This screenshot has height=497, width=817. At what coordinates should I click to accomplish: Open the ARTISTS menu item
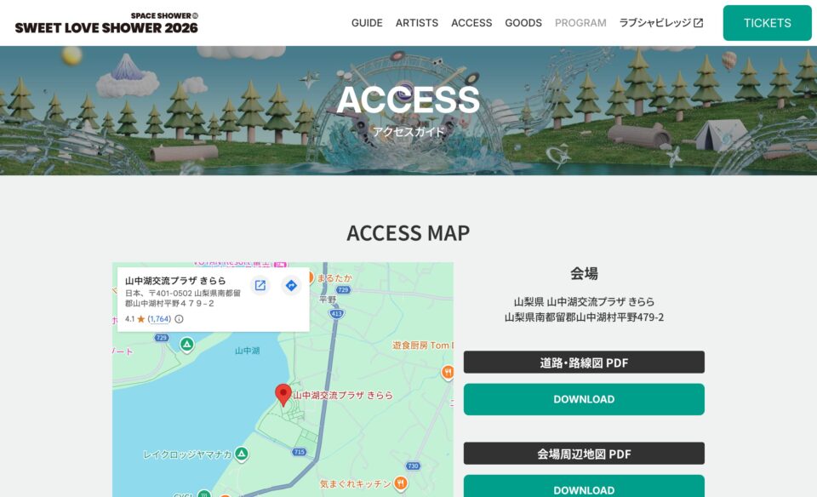point(417,23)
